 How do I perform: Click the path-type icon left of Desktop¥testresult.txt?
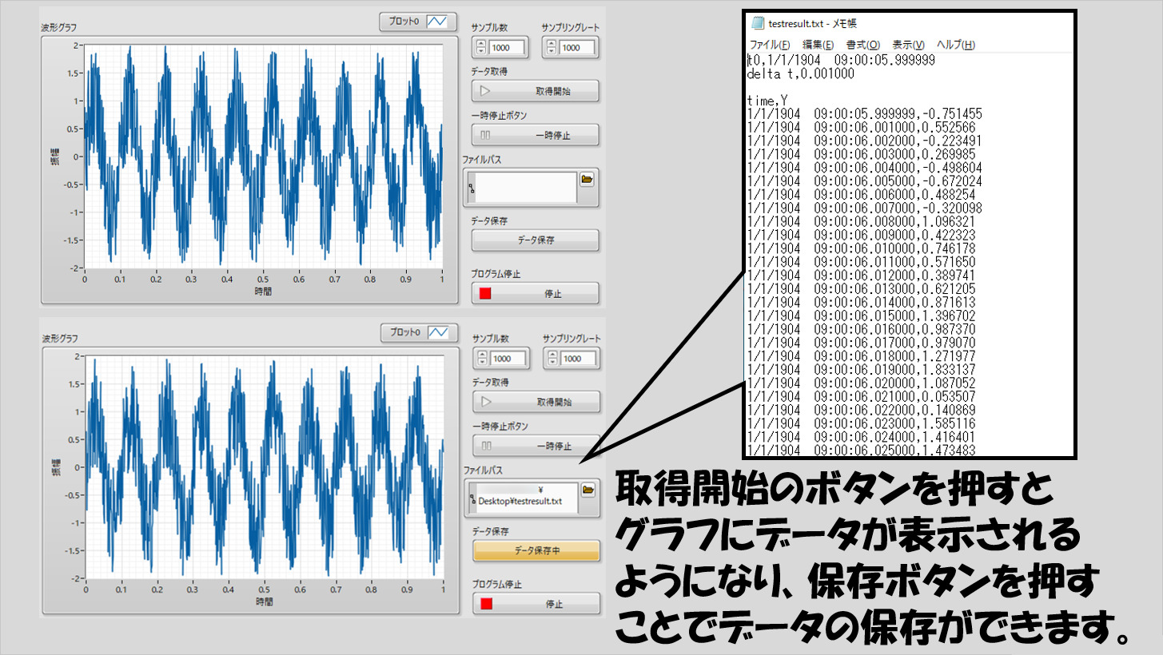472,500
